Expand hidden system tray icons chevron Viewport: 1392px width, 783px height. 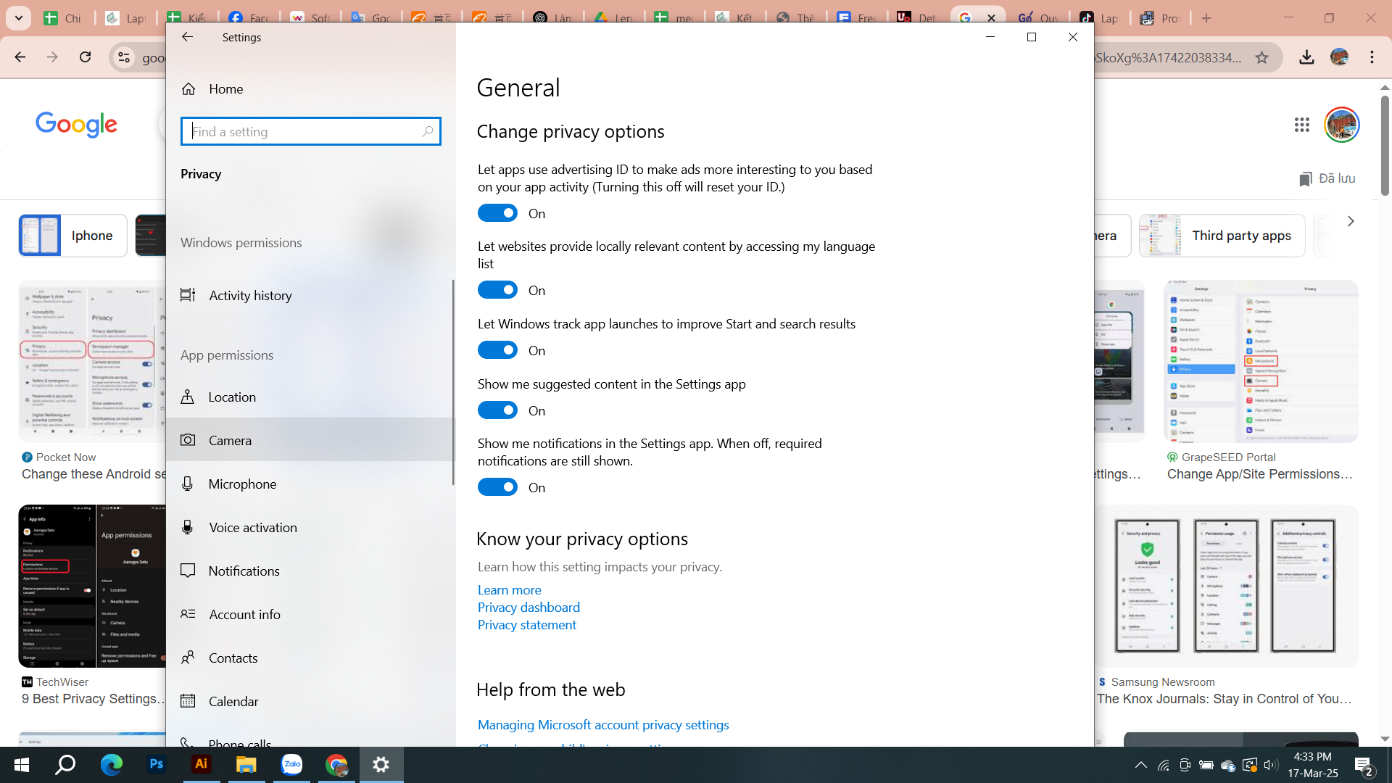coord(1140,765)
